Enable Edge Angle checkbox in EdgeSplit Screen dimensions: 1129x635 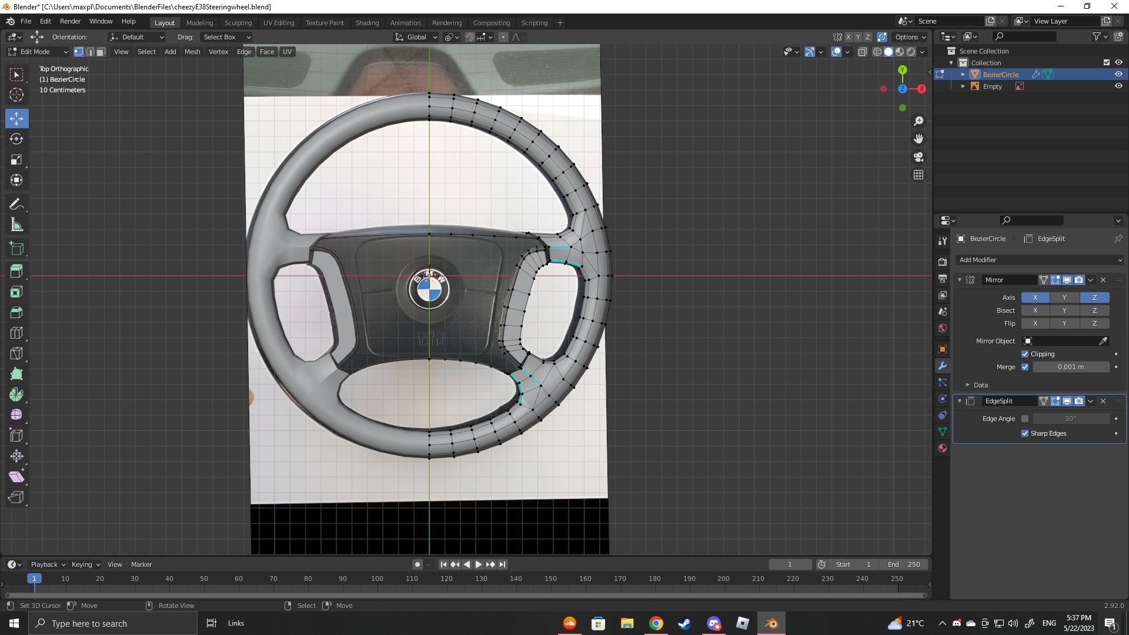[1025, 419]
